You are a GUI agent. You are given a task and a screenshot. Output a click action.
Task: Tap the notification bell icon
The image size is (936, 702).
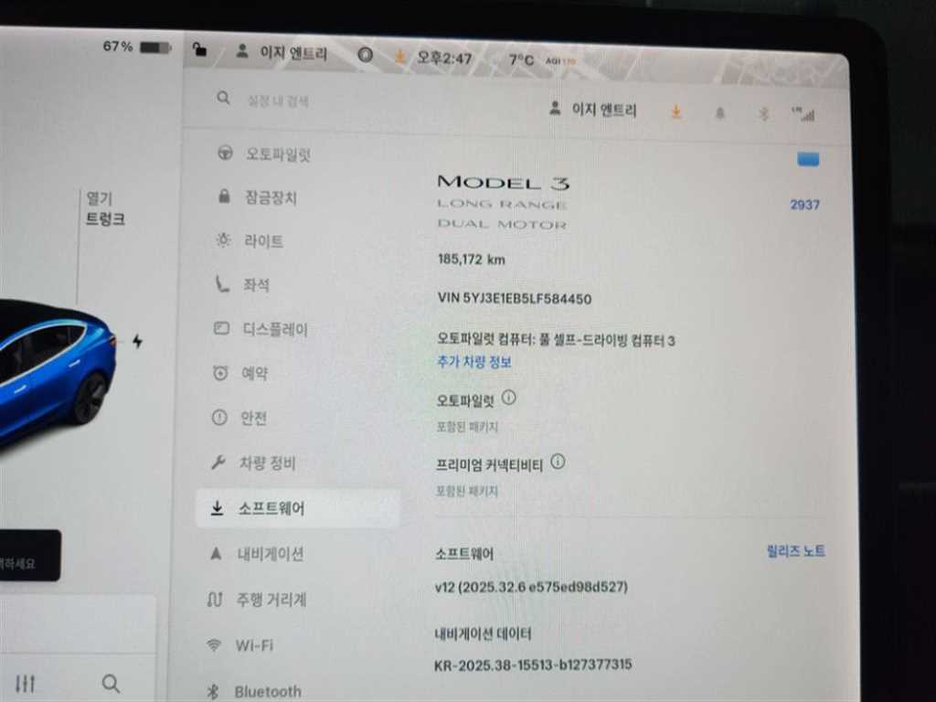pyautogui.click(x=720, y=113)
